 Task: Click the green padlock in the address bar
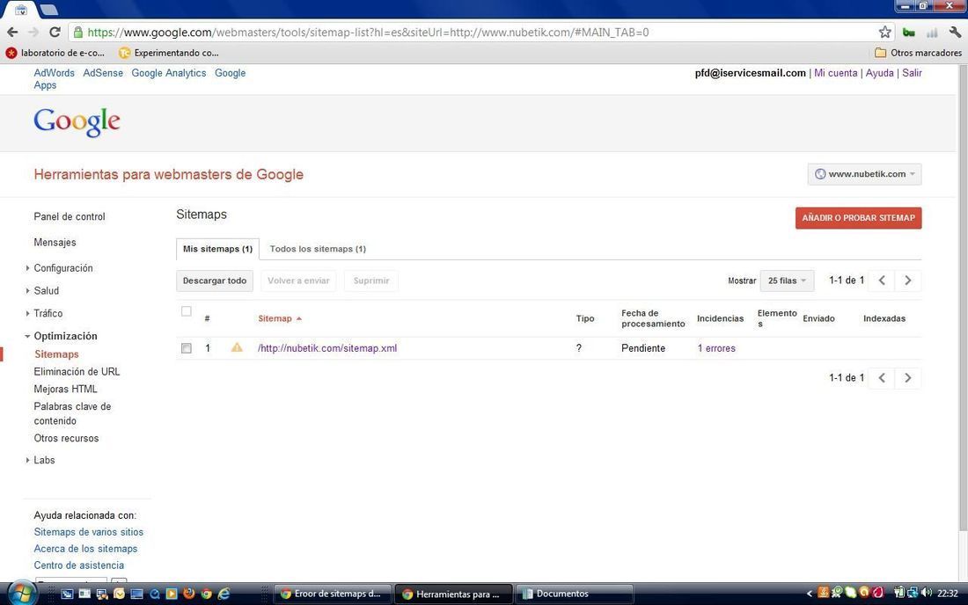click(78, 32)
